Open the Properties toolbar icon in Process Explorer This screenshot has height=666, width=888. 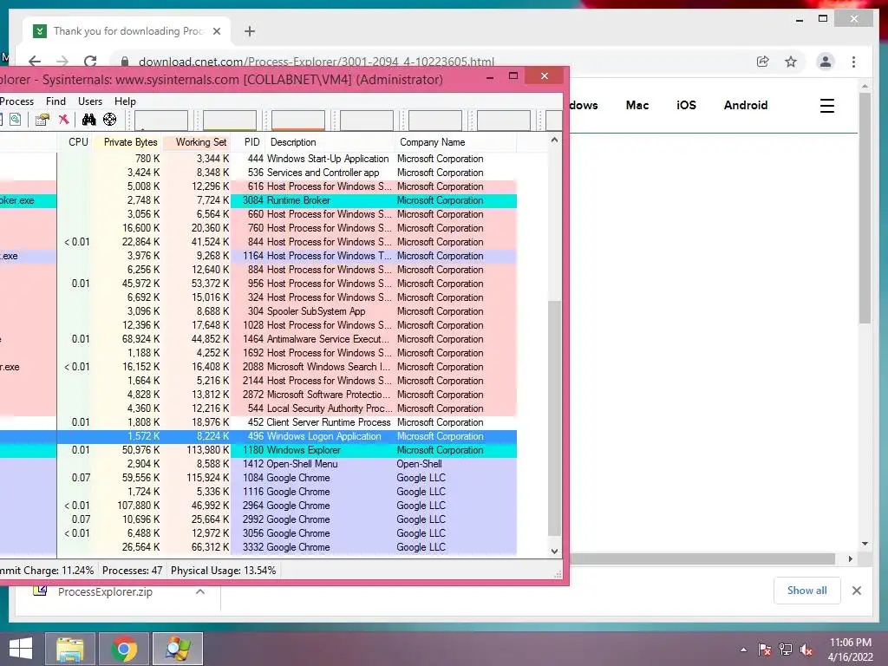click(42, 120)
